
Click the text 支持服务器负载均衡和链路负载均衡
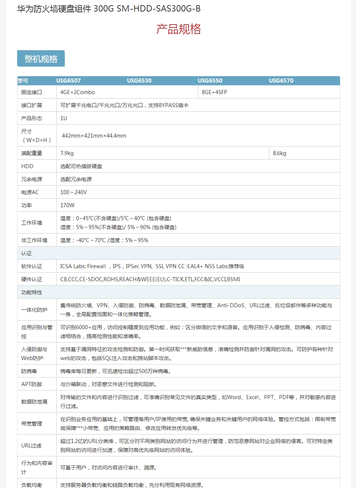132,485
